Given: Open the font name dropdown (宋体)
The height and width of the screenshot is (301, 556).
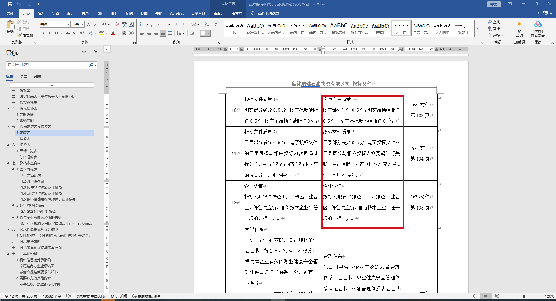Looking at the screenshot, I should point(68,25).
